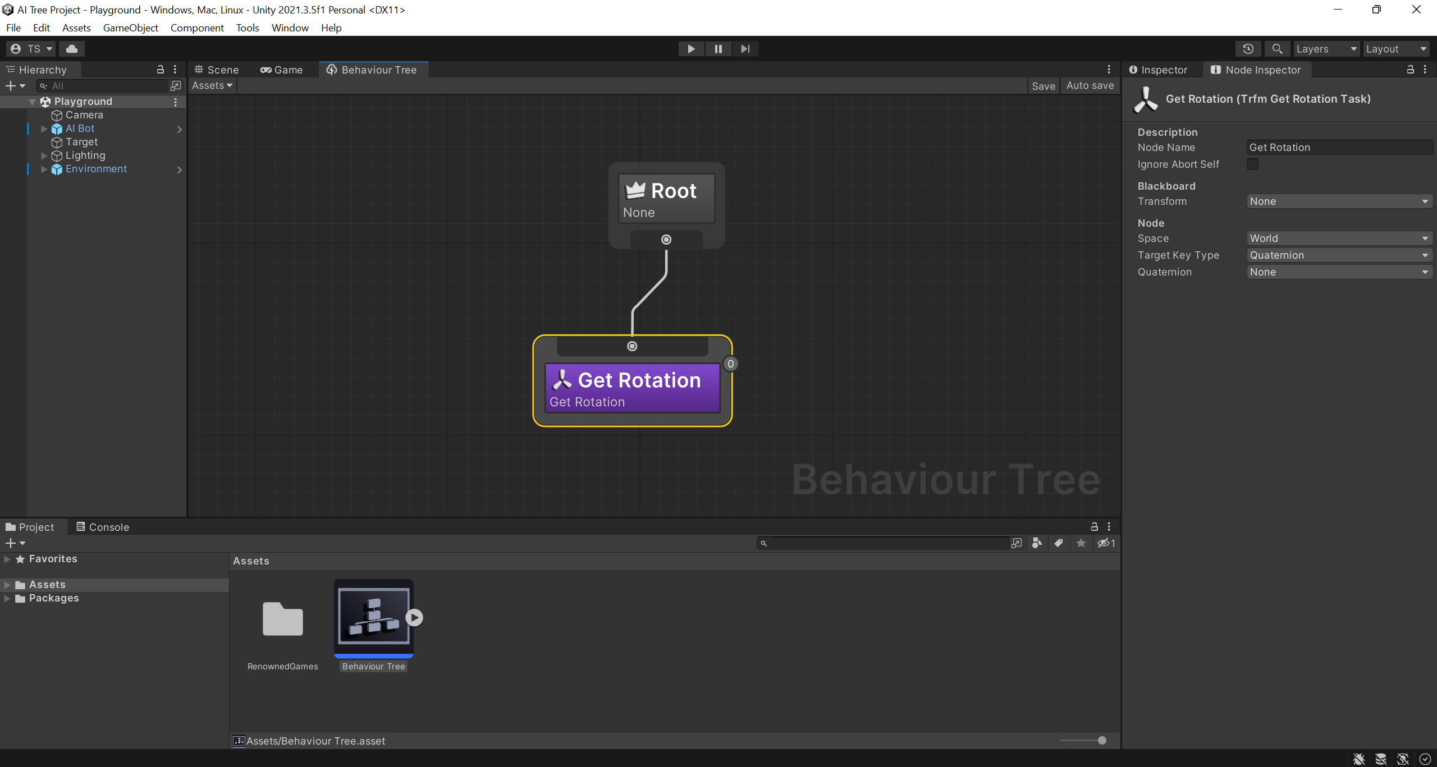Expand the AI Bot hierarchy item
The image size is (1437, 767).
(x=44, y=128)
